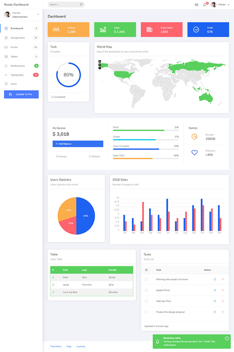Click the Tasks Complete progress bar
This screenshot has height=352, width=234.
[146, 149]
